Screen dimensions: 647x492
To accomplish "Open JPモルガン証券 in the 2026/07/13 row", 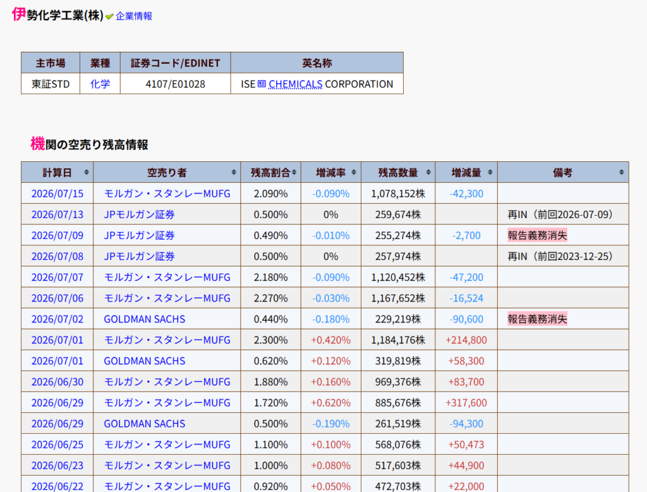I will pyautogui.click(x=140, y=214).
